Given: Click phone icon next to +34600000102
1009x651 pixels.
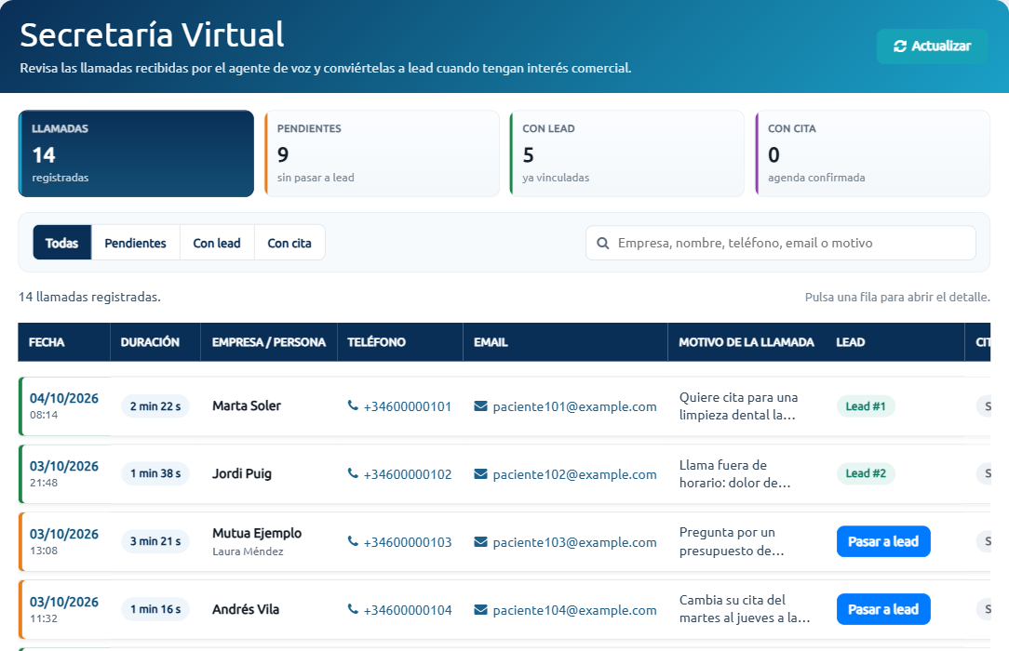Looking at the screenshot, I should click(x=353, y=473).
